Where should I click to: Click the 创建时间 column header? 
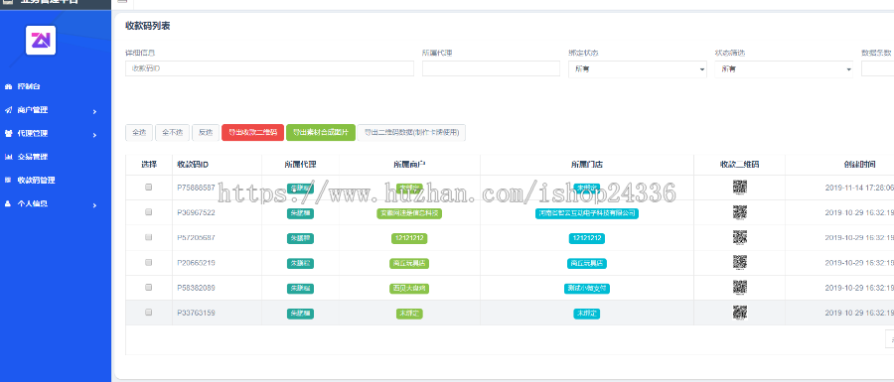click(x=860, y=165)
